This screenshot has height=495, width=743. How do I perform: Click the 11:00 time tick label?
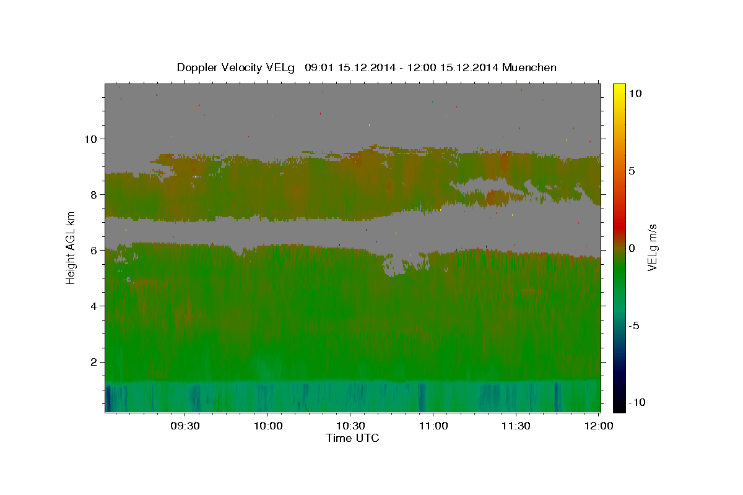433,426
